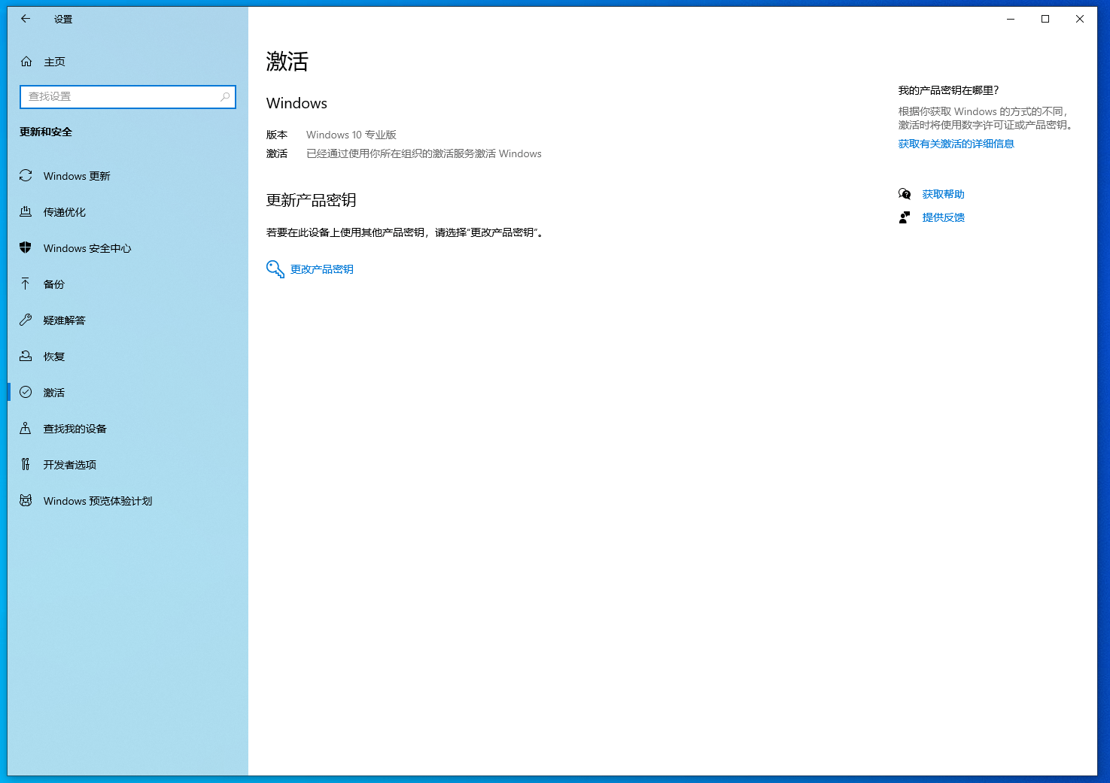Click the 疑难解答 wrench icon
This screenshot has width=1110, height=783.
pyautogui.click(x=26, y=320)
